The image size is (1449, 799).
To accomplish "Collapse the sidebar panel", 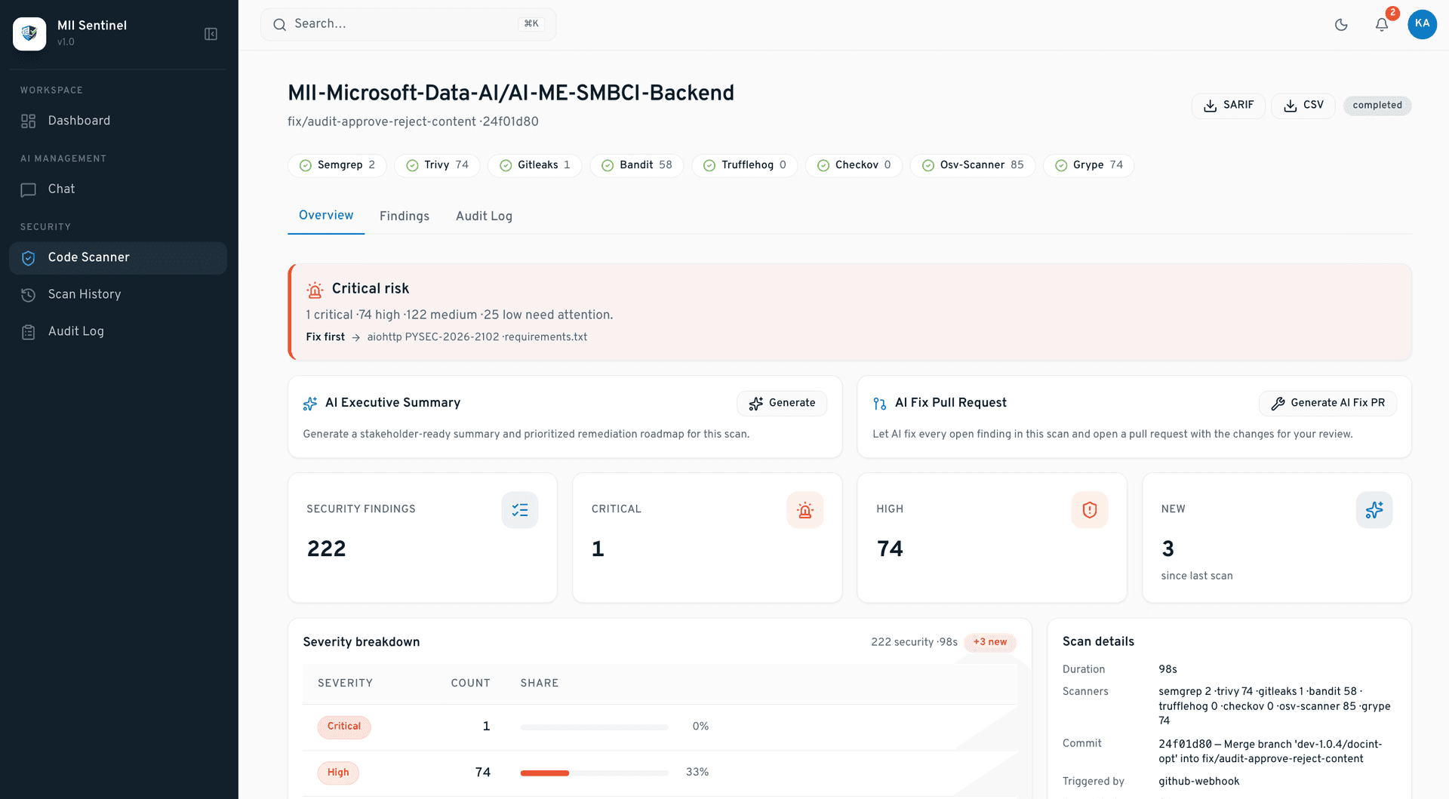I will click(x=211, y=34).
